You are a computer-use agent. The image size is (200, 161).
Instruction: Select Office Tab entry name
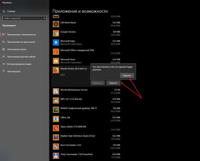[65, 117]
